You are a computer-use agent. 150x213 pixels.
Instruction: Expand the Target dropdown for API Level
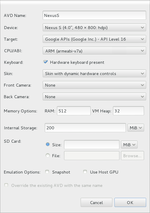point(94,39)
